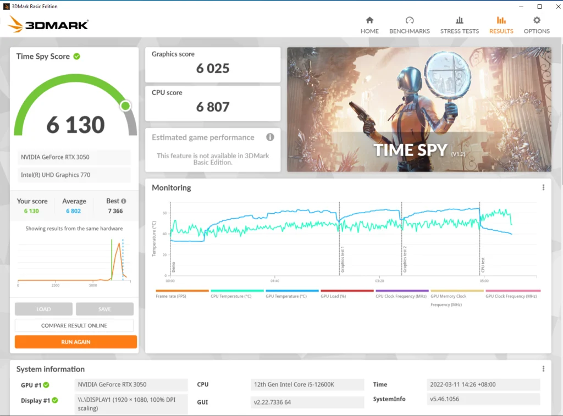Click the GPU #1 value in System information

(131, 385)
